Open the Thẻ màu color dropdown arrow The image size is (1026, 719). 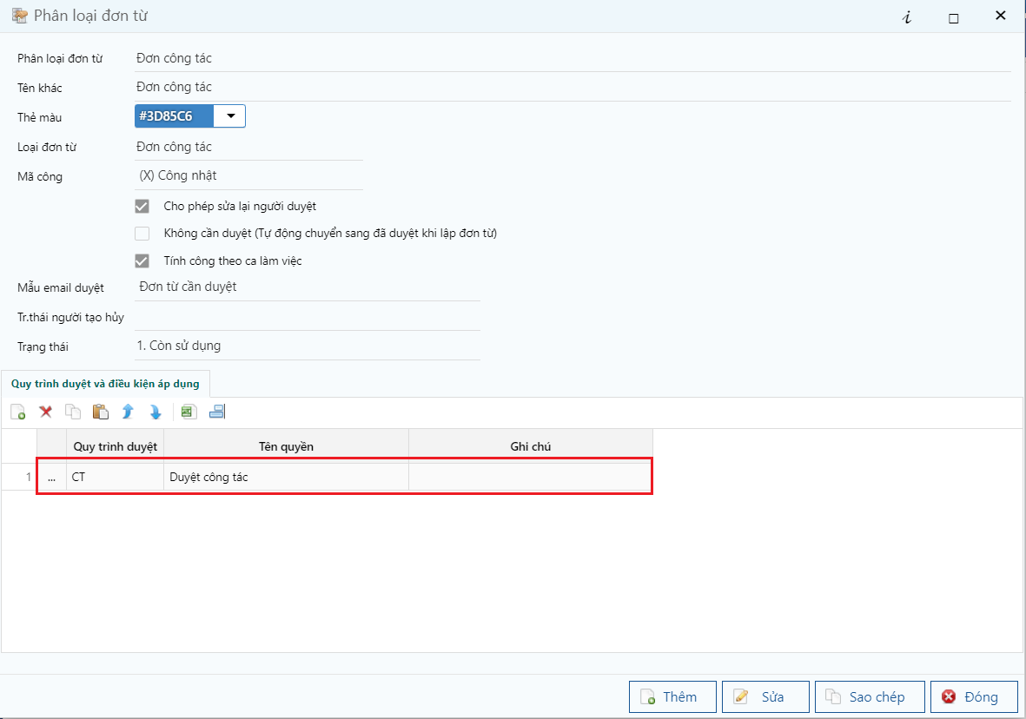pos(231,116)
